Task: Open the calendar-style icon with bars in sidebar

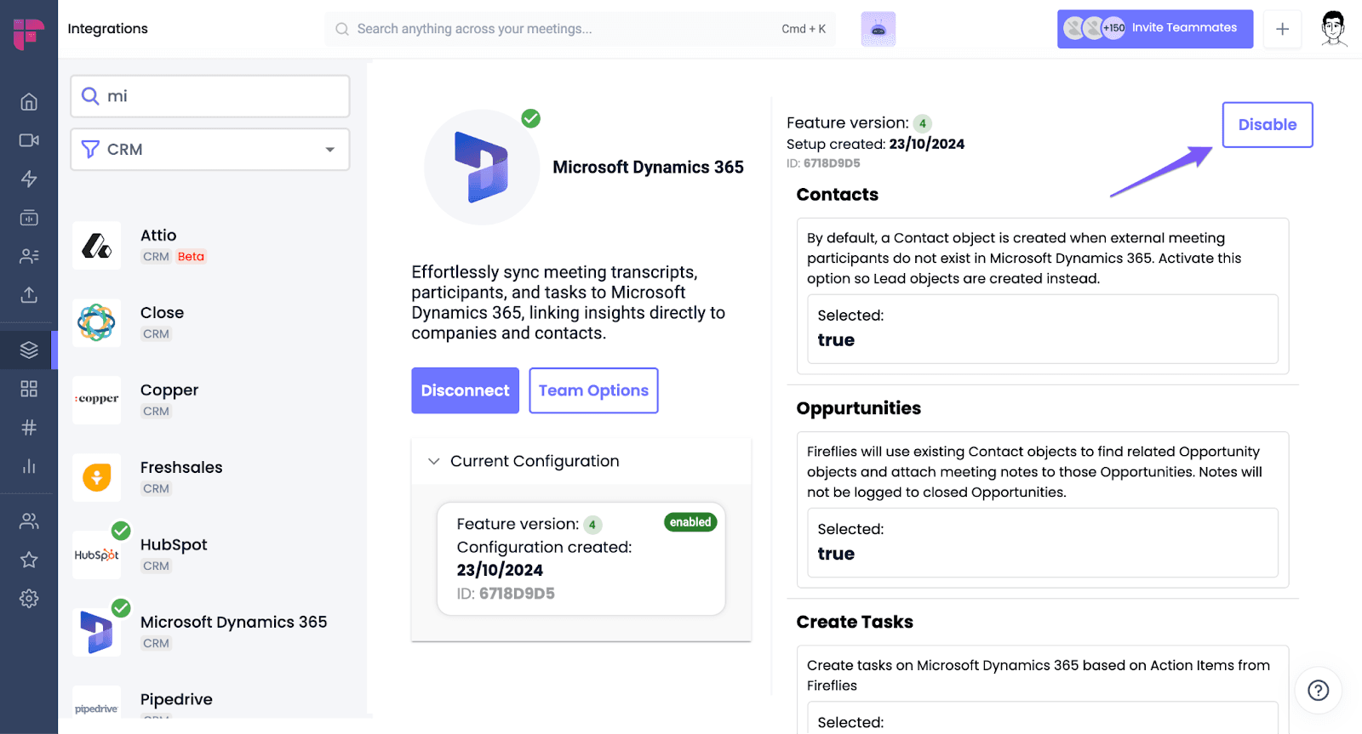Action: (x=29, y=218)
